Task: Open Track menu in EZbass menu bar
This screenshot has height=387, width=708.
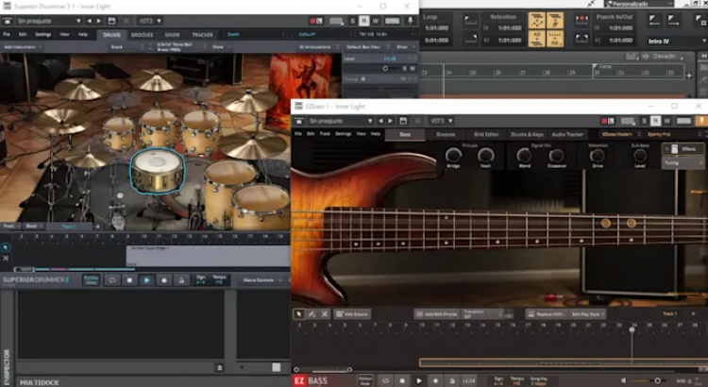Action: pyautogui.click(x=325, y=134)
